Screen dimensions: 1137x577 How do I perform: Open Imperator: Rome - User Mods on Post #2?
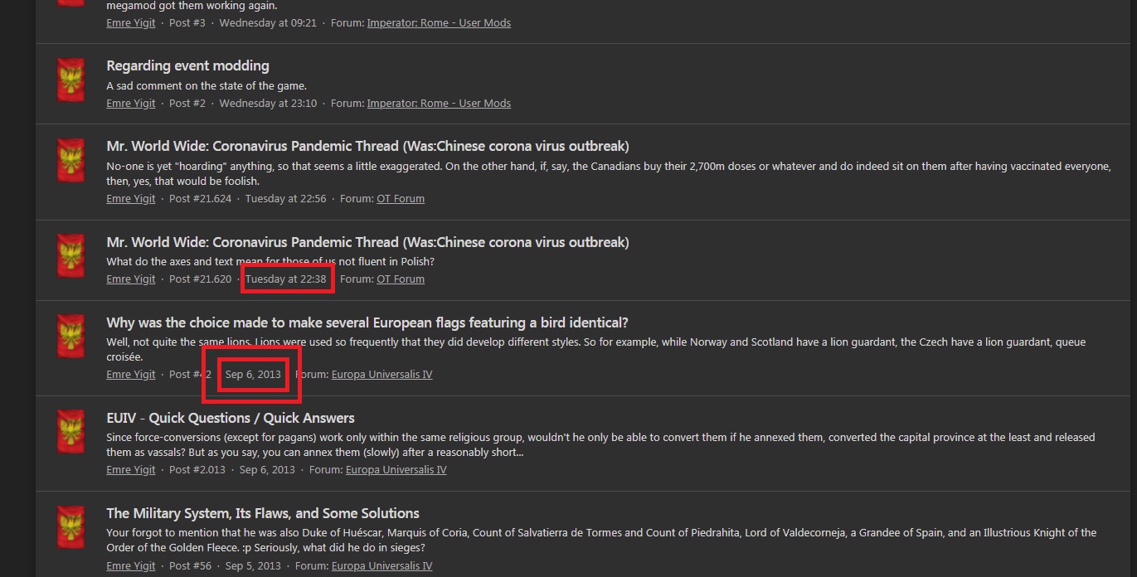pyautogui.click(x=439, y=104)
